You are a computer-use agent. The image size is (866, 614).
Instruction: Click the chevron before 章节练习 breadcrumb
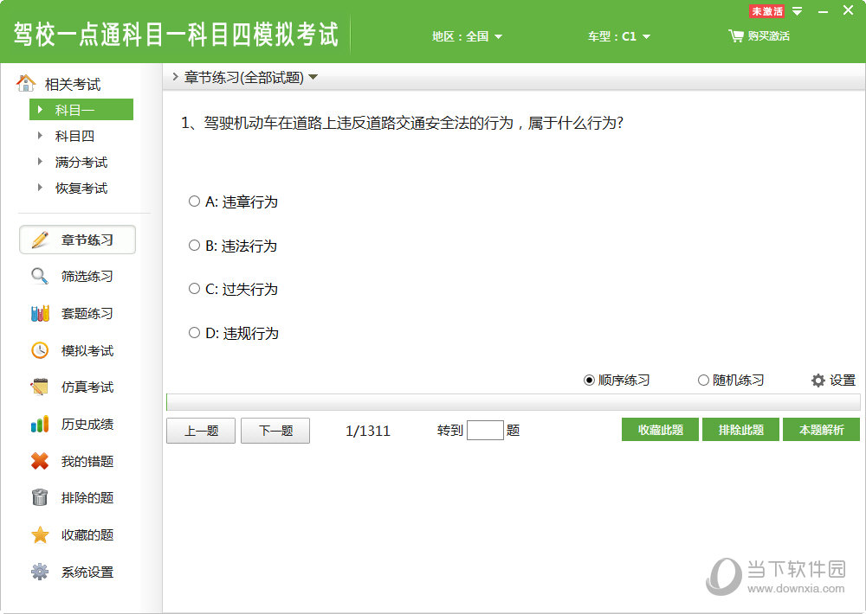[175, 77]
